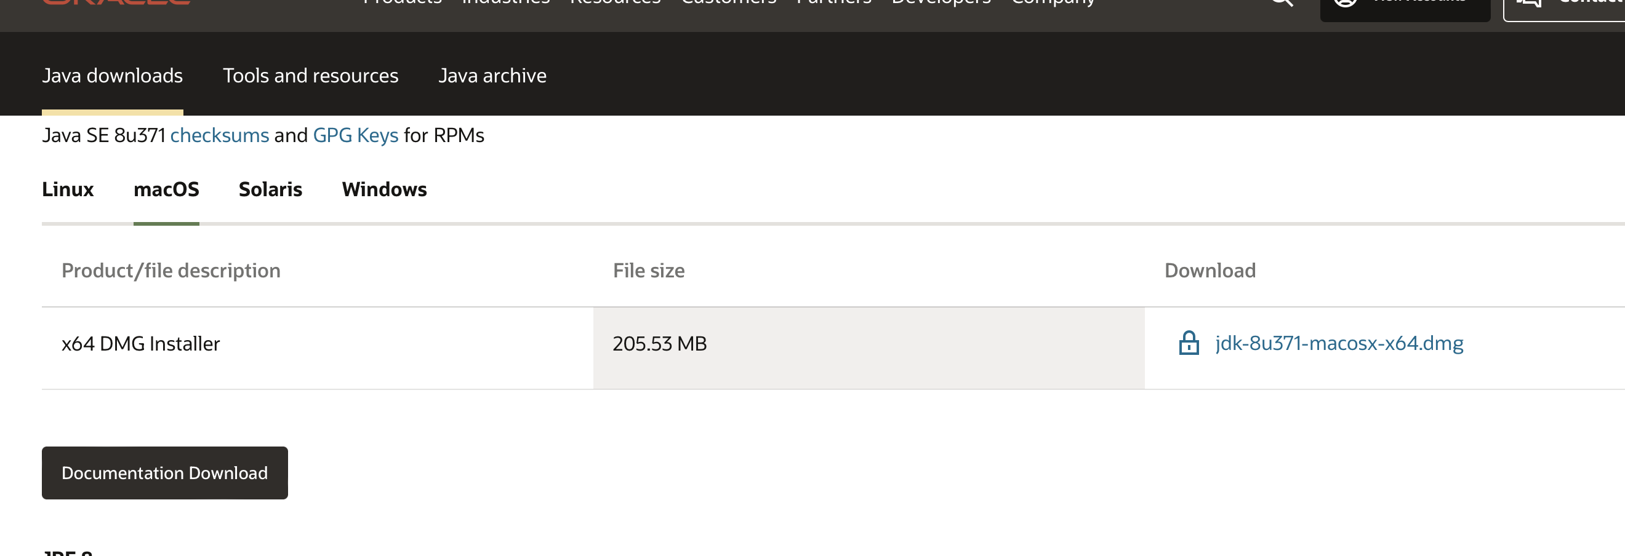Expand the Partners menu in top navigation

[833, 2]
